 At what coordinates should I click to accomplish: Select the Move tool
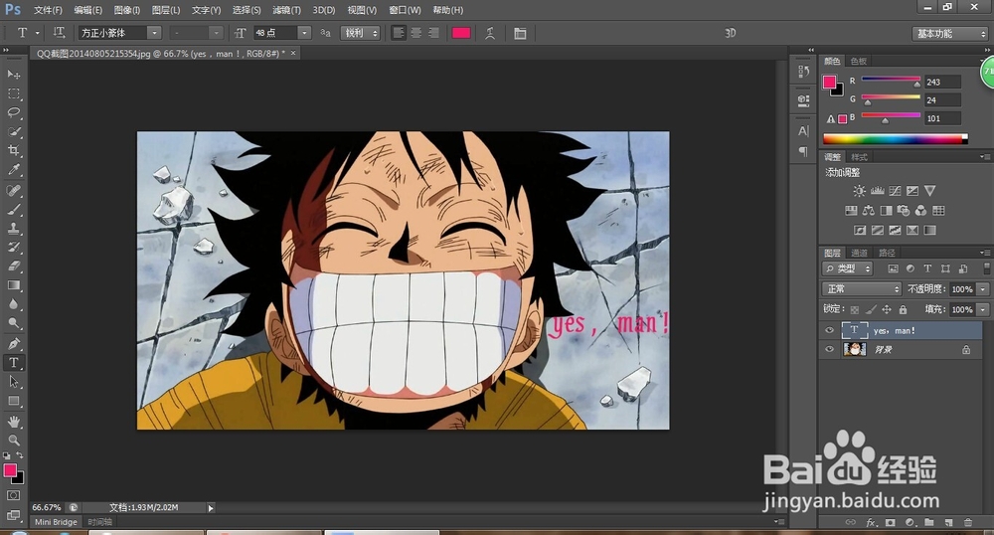(x=13, y=75)
